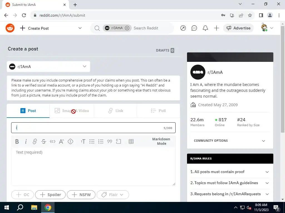Apply heading formatting
Screen dimensions: 285x213
(x=83, y=141)
